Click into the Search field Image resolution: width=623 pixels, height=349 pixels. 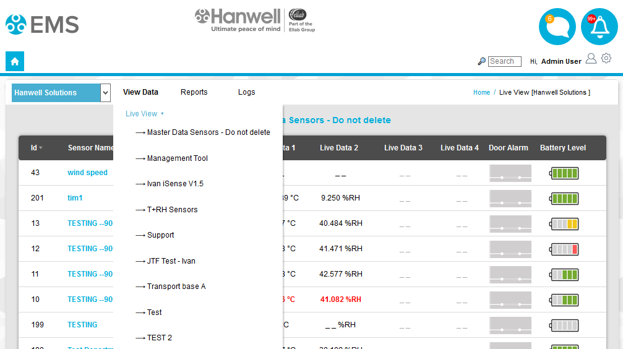(505, 61)
